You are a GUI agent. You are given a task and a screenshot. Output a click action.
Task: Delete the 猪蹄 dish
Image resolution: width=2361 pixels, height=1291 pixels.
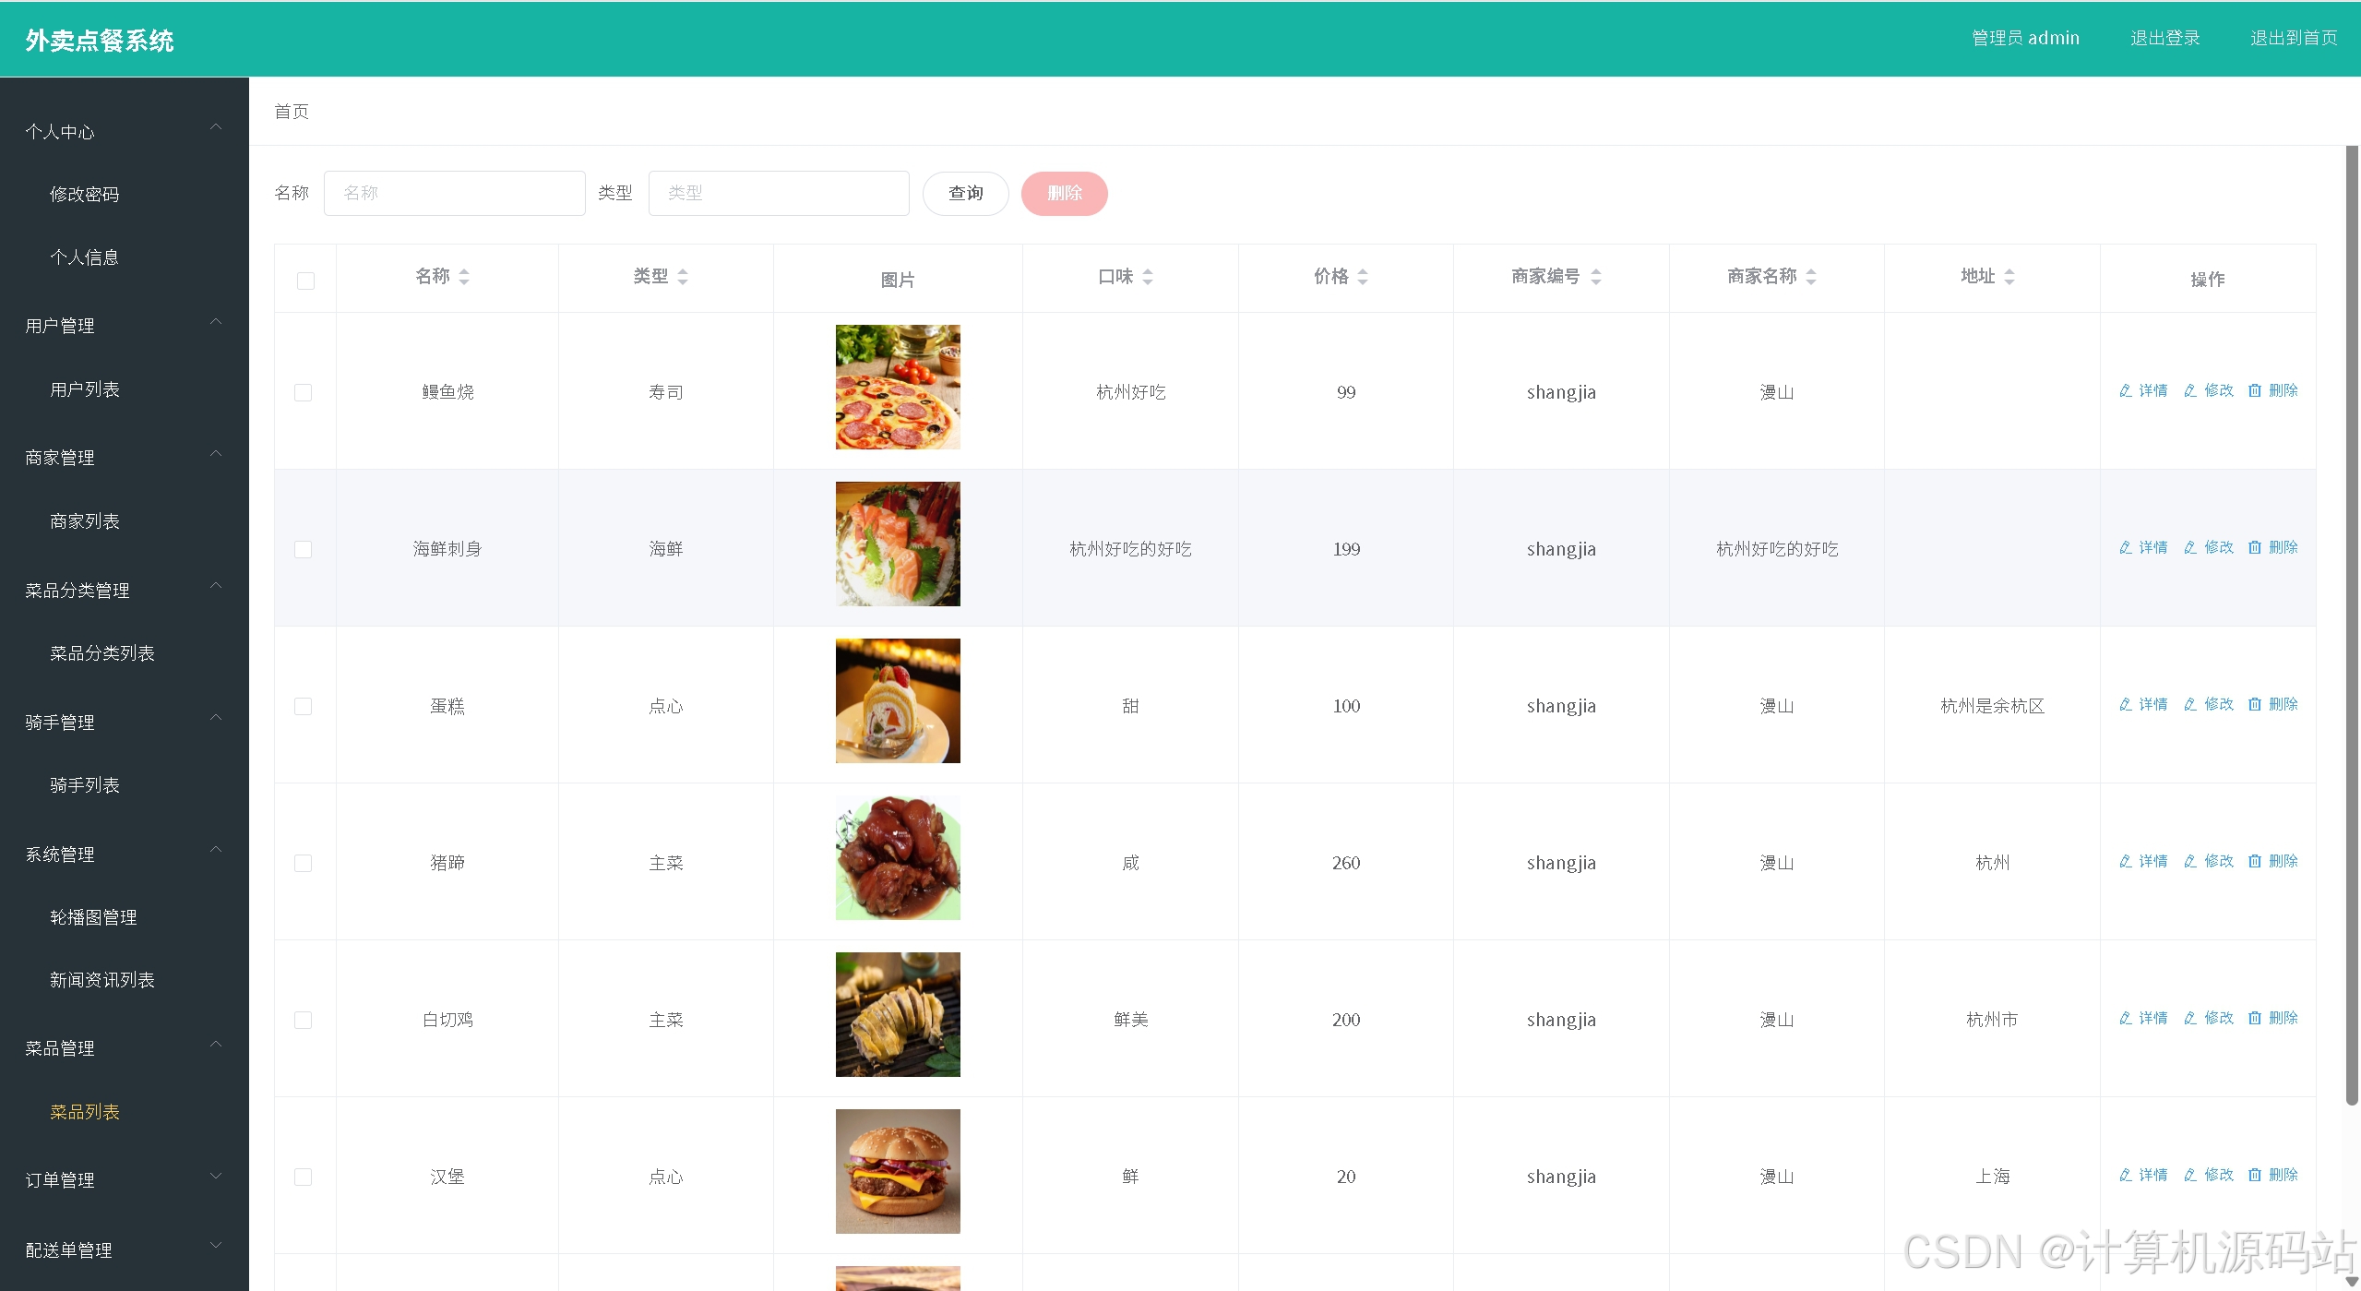[2272, 862]
